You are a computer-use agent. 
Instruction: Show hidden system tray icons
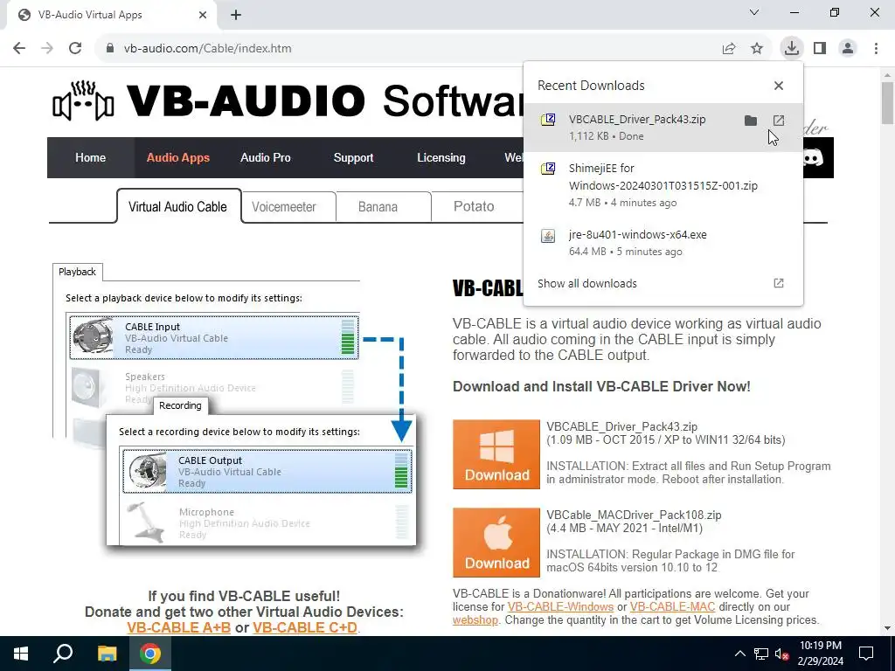coord(739,654)
